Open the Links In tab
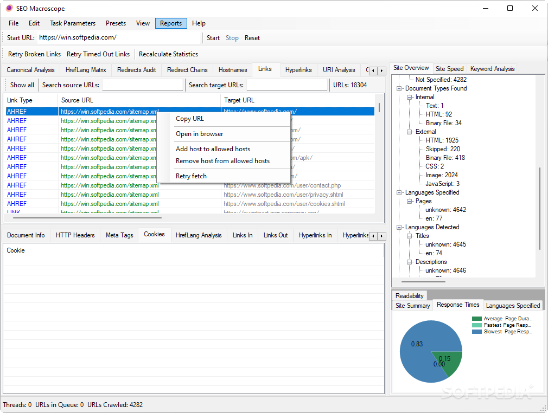The image size is (548, 413). (x=243, y=236)
